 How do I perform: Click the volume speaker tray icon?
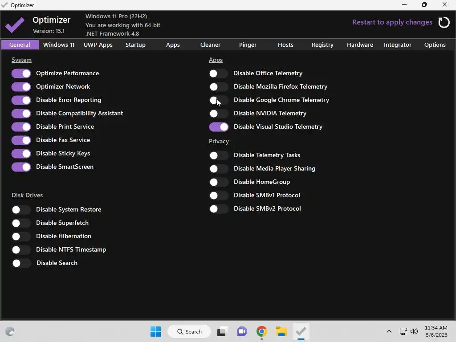click(x=414, y=331)
